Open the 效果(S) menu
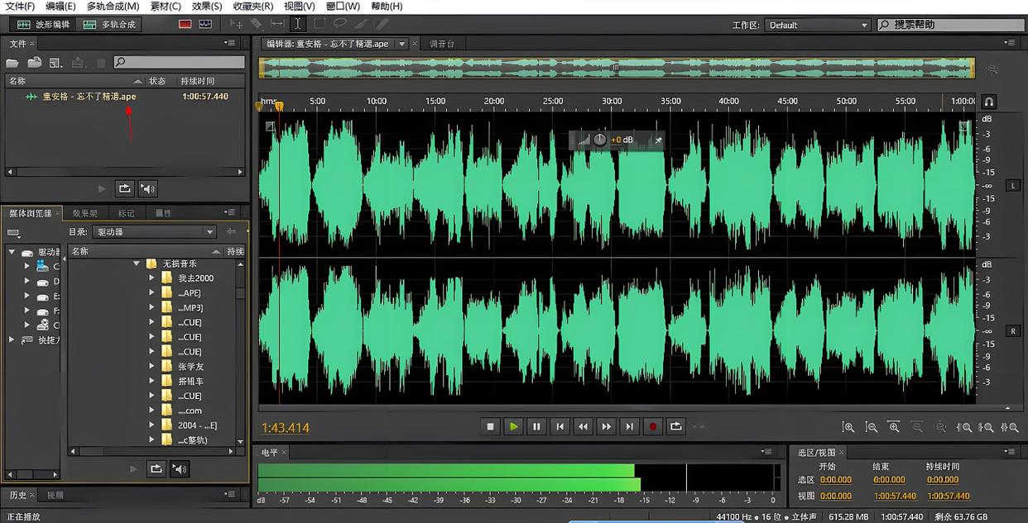Viewport: 1028px width, 523px height. click(207, 6)
